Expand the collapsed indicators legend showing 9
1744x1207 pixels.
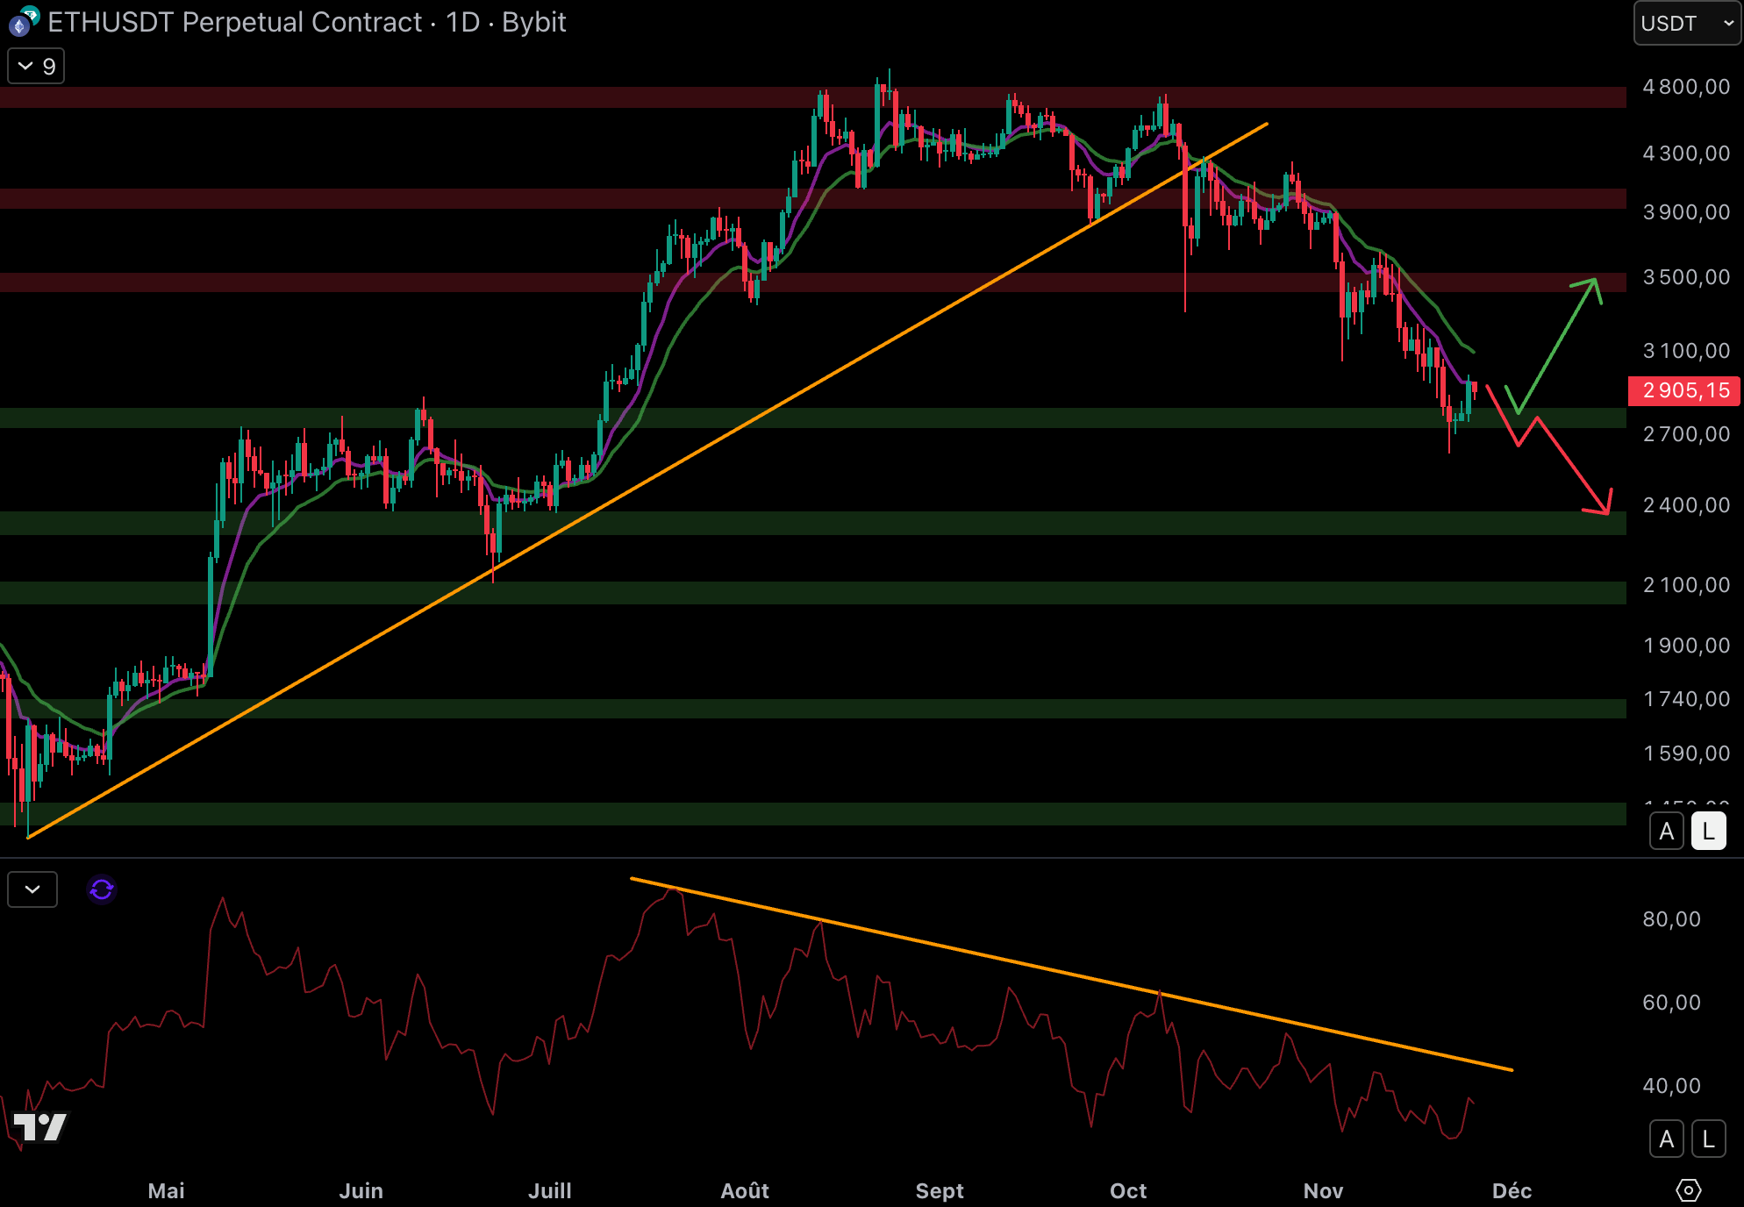point(36,67)
